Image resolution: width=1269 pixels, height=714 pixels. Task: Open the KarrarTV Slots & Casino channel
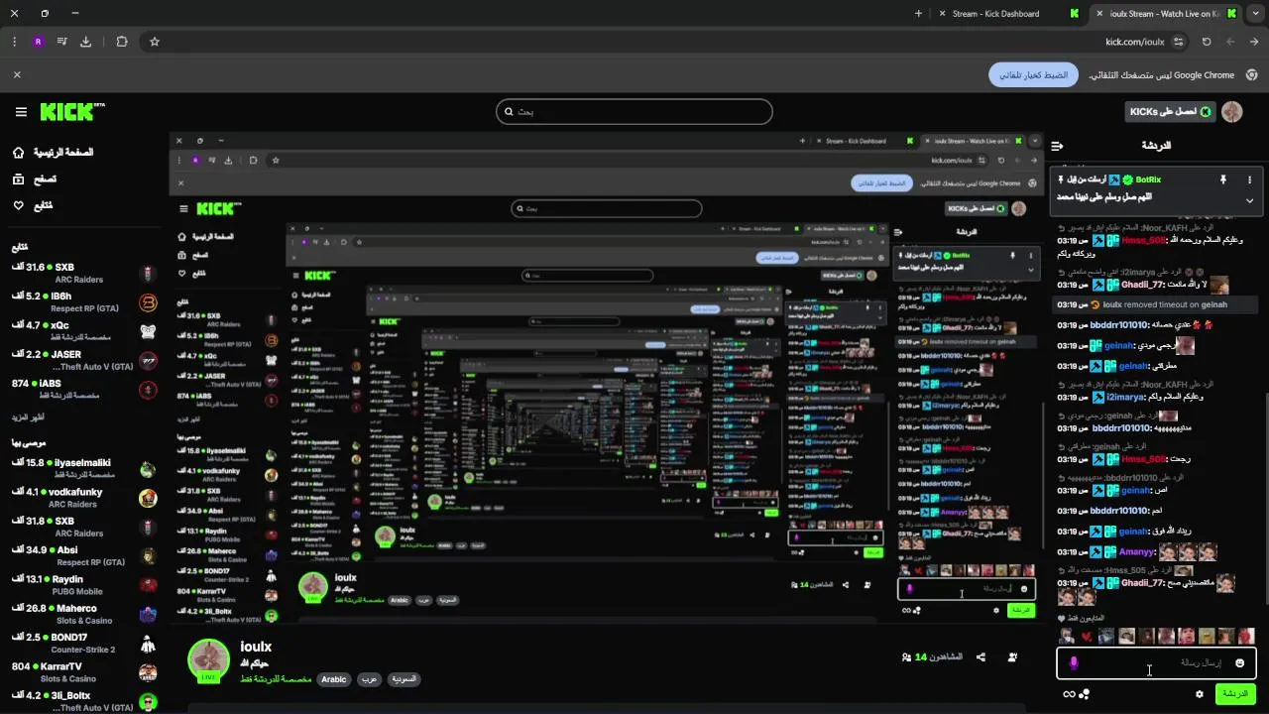click(x=83, y=672)
